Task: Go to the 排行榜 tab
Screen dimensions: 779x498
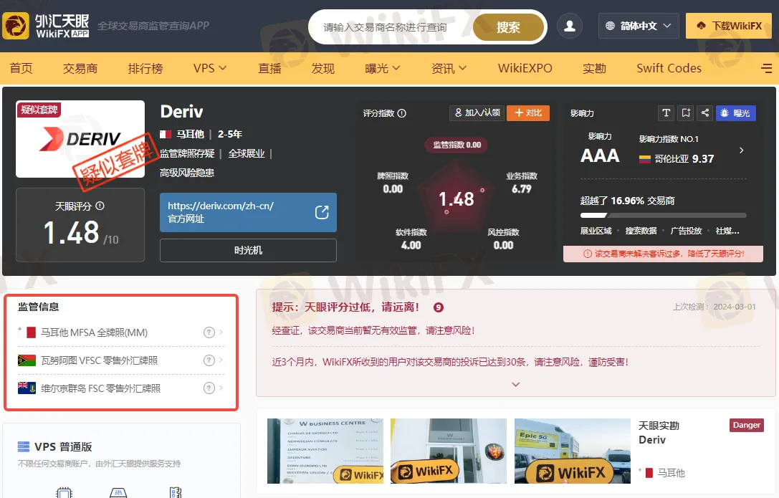Action: pyautogui.click(x=145, y=69)
